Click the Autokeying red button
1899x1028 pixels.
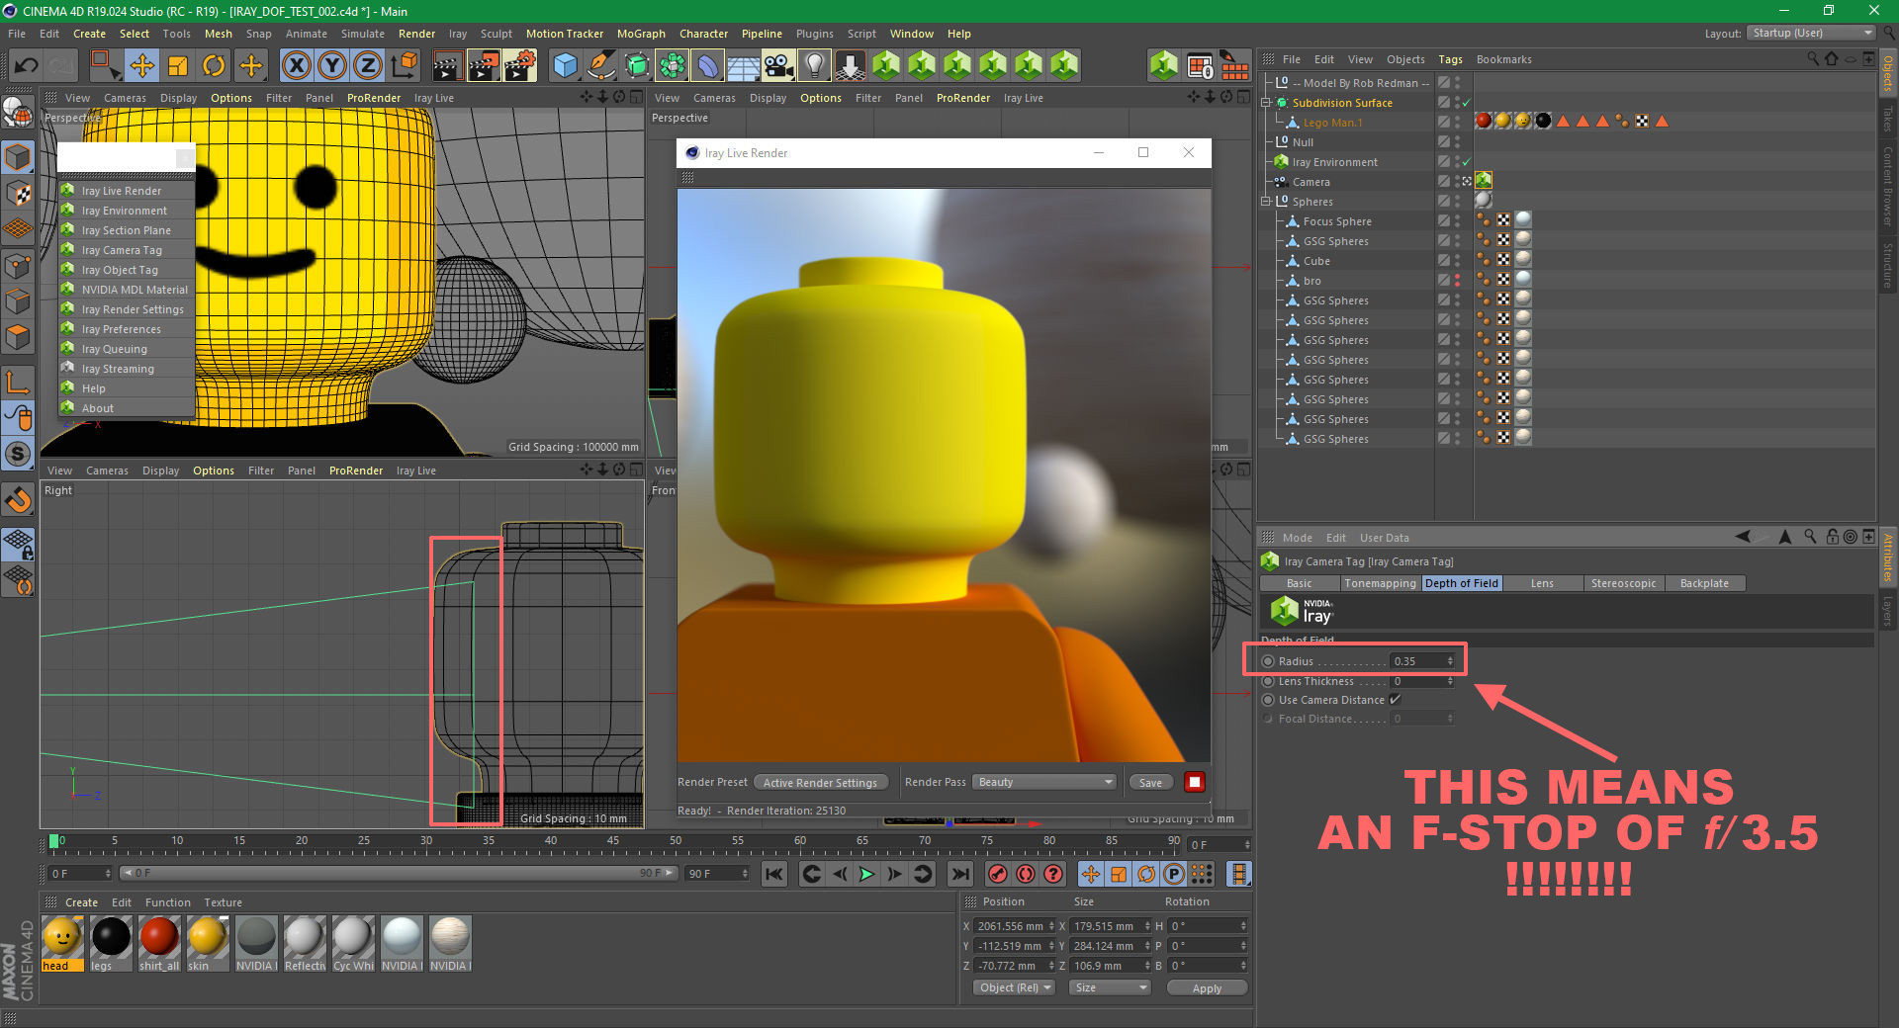coord(1026,874)
